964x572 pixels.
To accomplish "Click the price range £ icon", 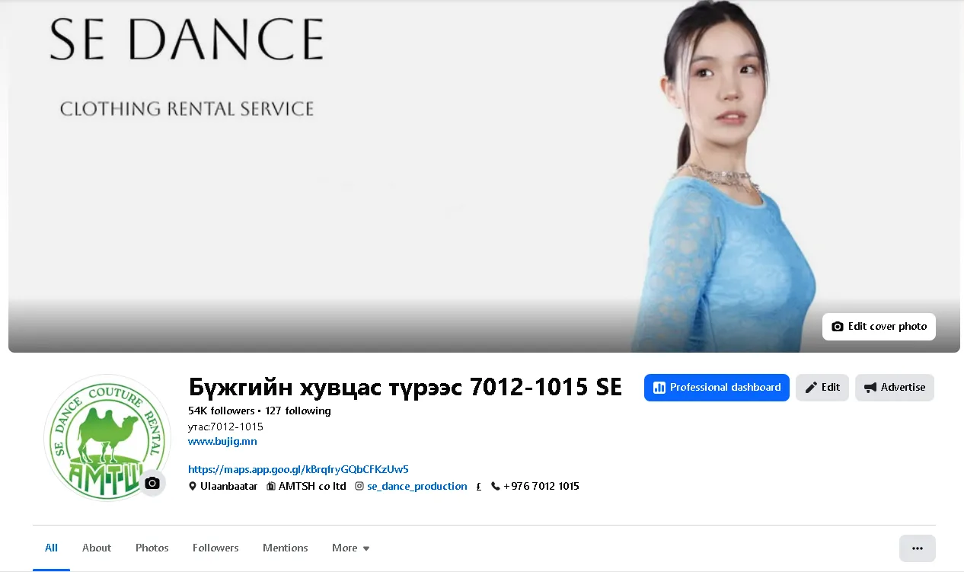I will tap(479, 487).
